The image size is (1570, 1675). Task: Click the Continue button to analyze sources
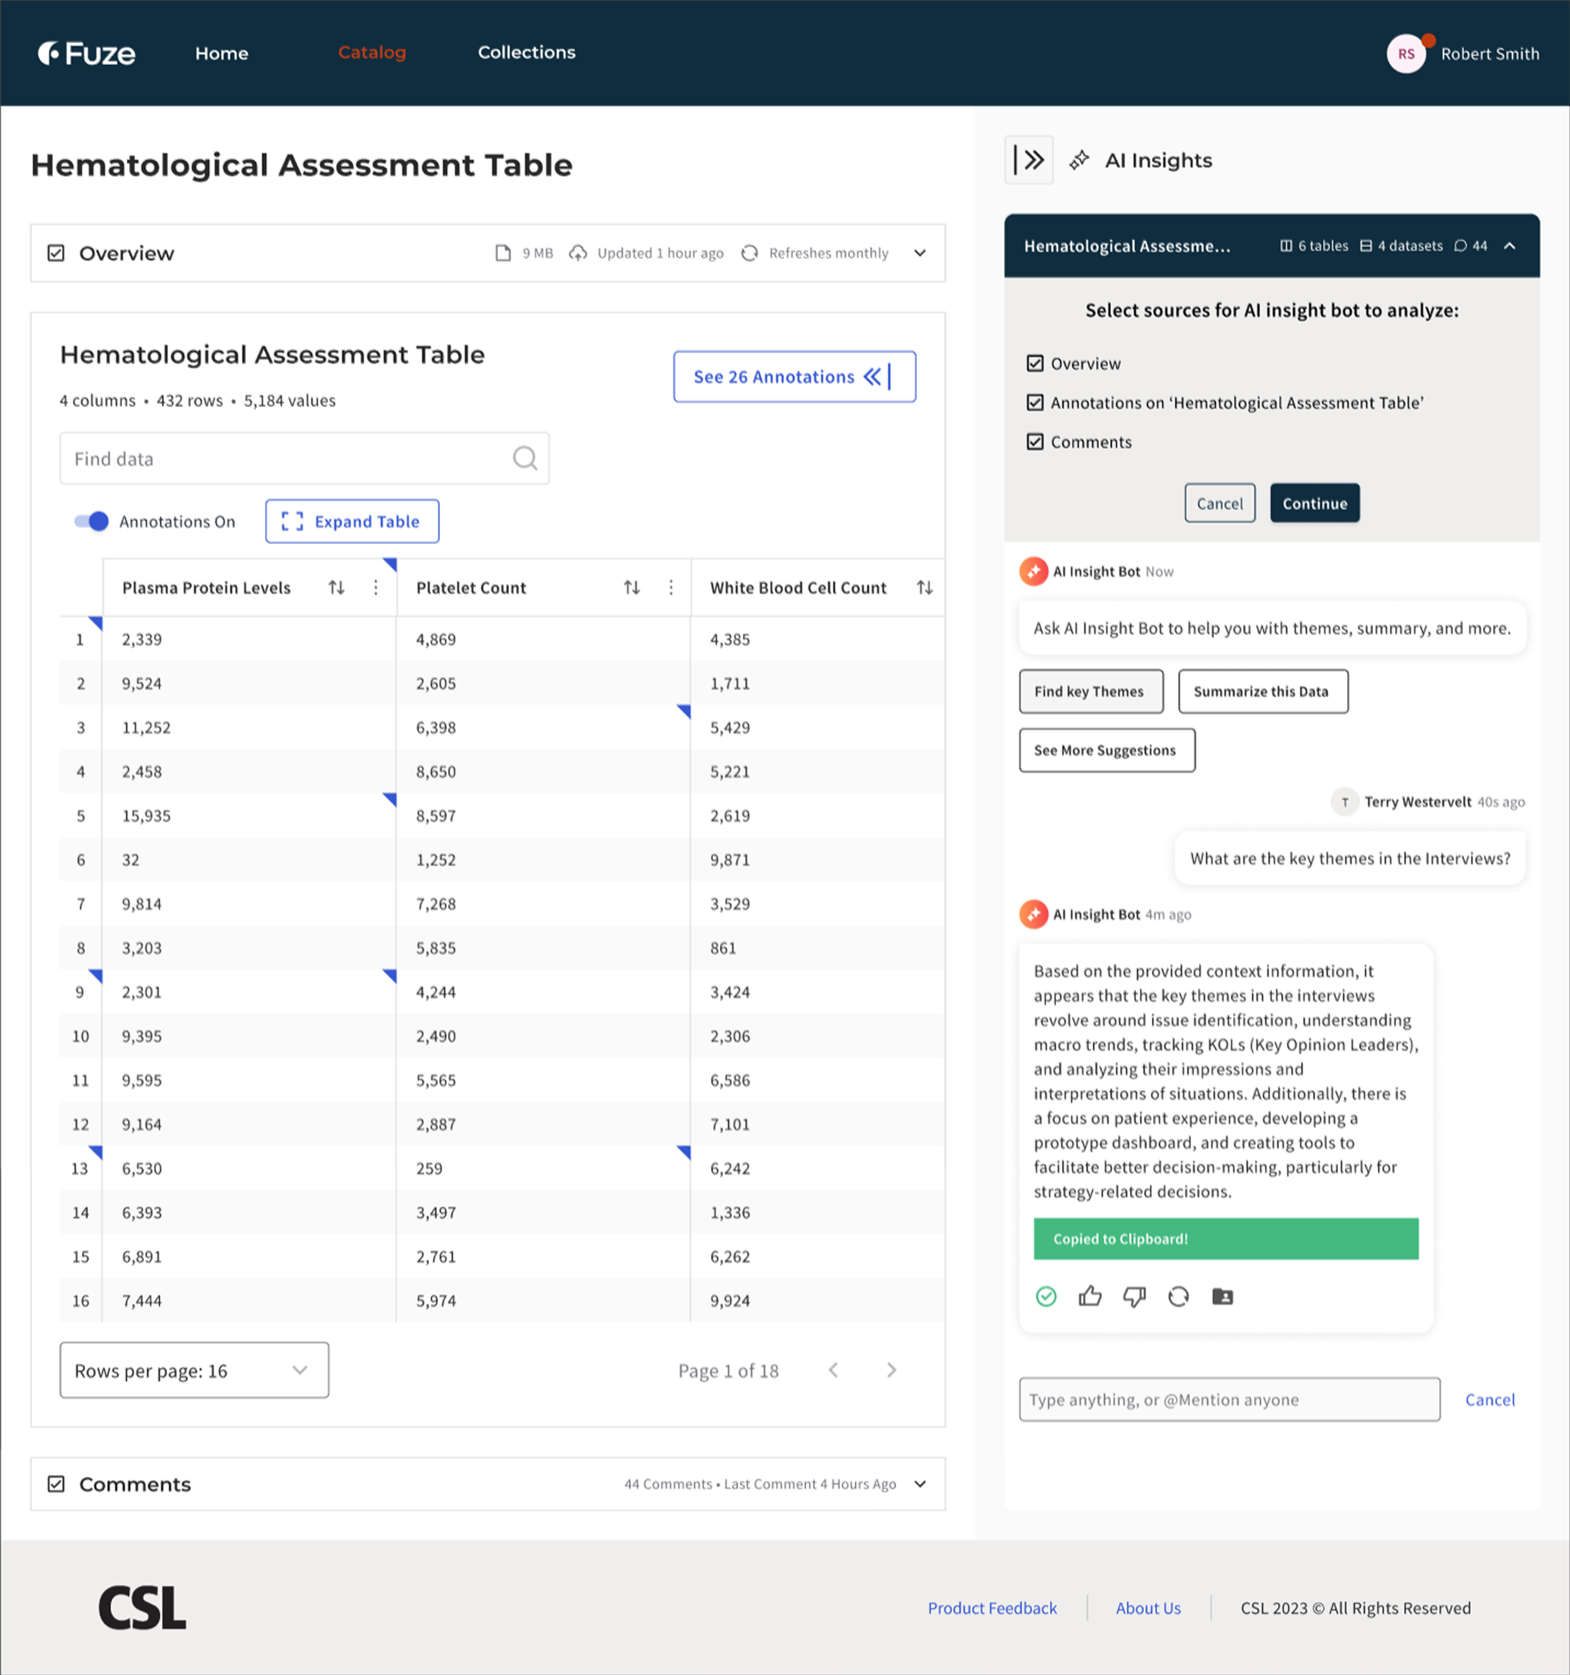[1315, 503]
